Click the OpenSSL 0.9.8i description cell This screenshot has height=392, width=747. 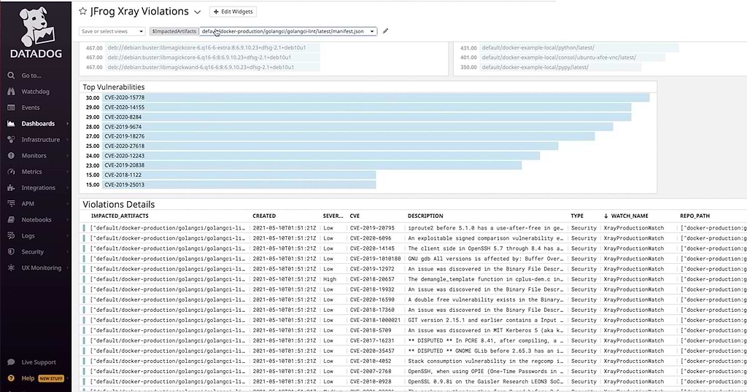point(485,382)
